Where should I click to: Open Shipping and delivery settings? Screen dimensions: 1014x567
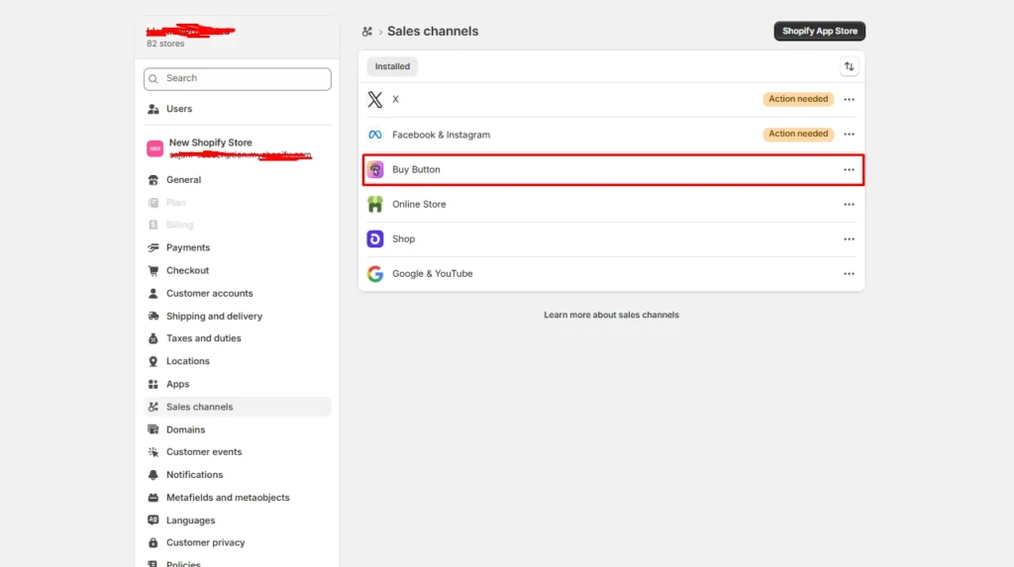[238, 316]
